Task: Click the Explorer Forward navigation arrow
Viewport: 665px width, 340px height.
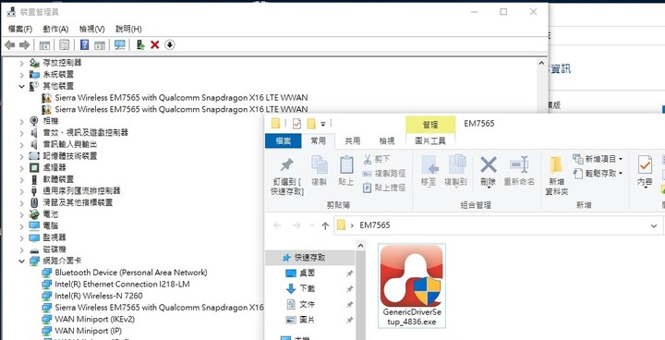Action: coord(296,225)
